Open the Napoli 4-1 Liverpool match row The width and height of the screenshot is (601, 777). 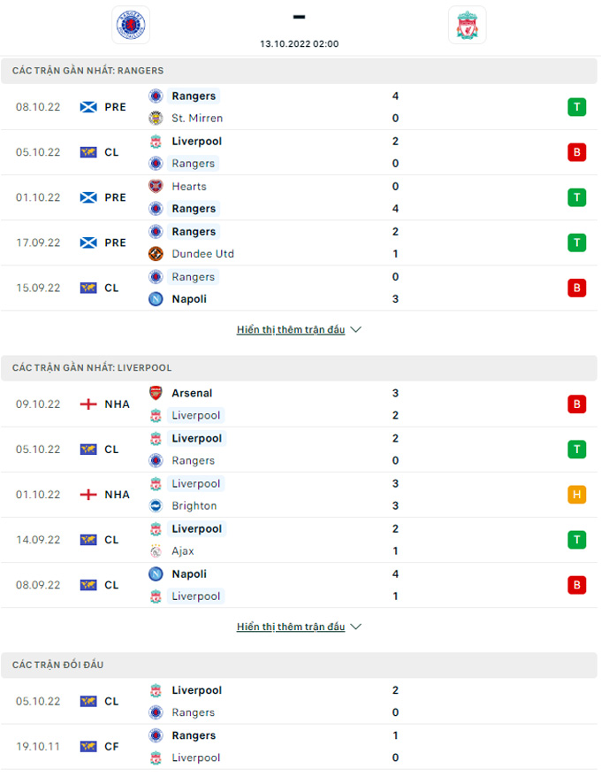coord(300,585)
